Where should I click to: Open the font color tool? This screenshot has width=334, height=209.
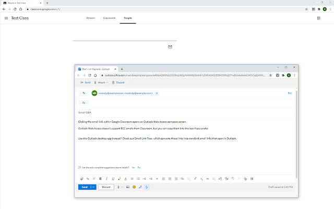coord(126,179)
